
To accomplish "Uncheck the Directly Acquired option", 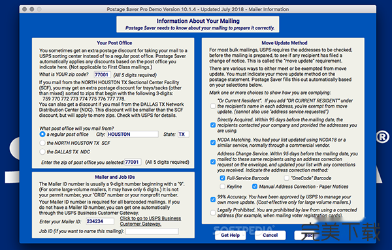I will (213, 125).
